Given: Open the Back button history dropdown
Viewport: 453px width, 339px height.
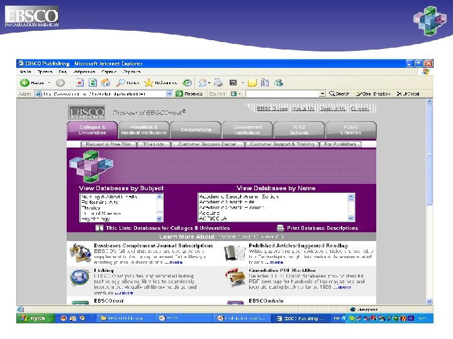Looking at the screenshot, I should pos(49,83).
